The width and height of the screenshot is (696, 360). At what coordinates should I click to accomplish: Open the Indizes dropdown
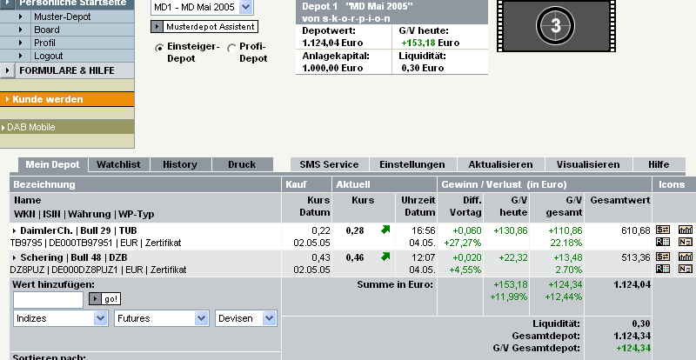coord(60,318)
